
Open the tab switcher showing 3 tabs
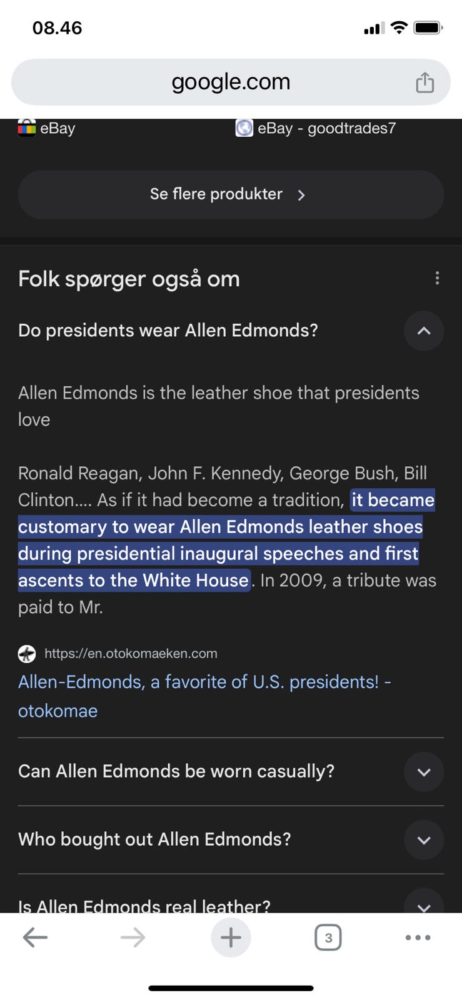tap(328, 937)
